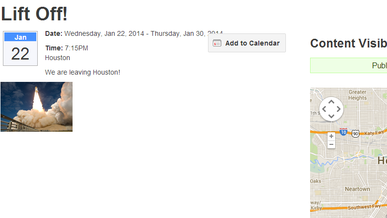Image resolution: width=387 pixels, height=218 pixels.
Task: Zoom out on the map
Action: (x=331, y=144)
